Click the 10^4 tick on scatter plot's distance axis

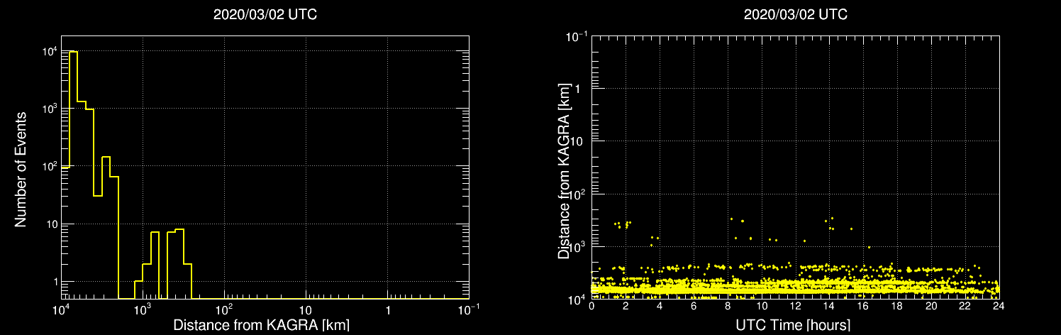[x=577, y=298]
